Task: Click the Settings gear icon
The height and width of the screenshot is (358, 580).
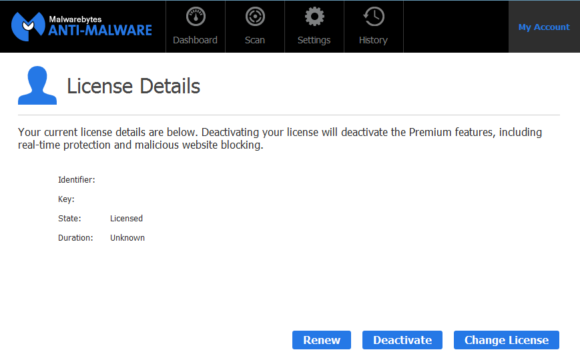Action: point(314,17)
